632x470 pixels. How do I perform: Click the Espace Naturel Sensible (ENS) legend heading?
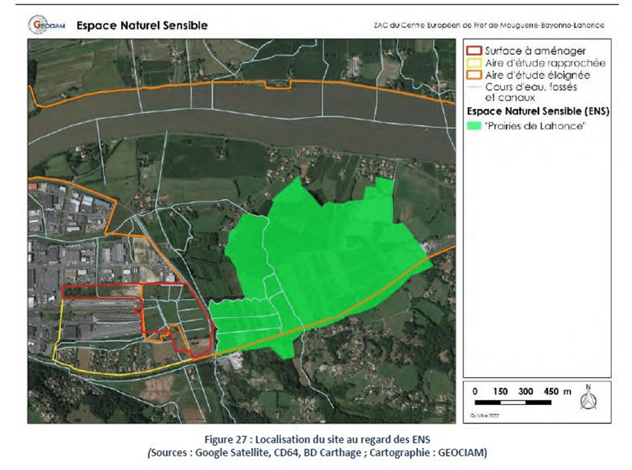pyautogui.click(x=534, y=112)
